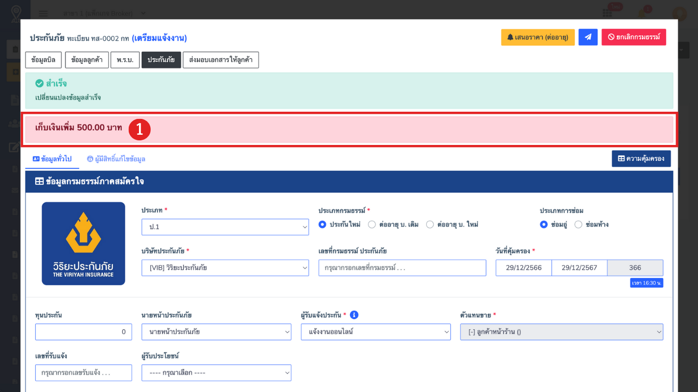Open the บริษัทประกันภัย dropdown
The height and width of the screenshot is (392, 698).
coord(225,268)
